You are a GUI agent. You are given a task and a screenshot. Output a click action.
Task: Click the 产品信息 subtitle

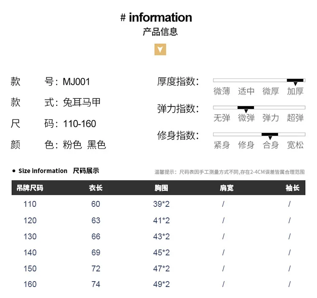pyautogui.click(x=160, y=32)
